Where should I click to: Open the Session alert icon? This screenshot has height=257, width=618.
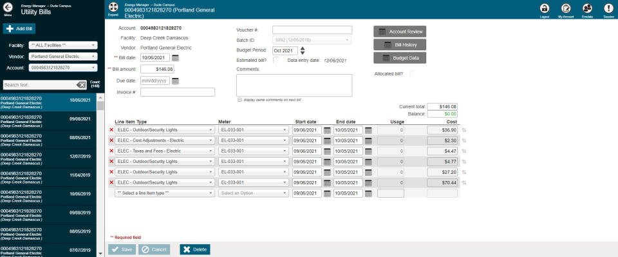608,8
